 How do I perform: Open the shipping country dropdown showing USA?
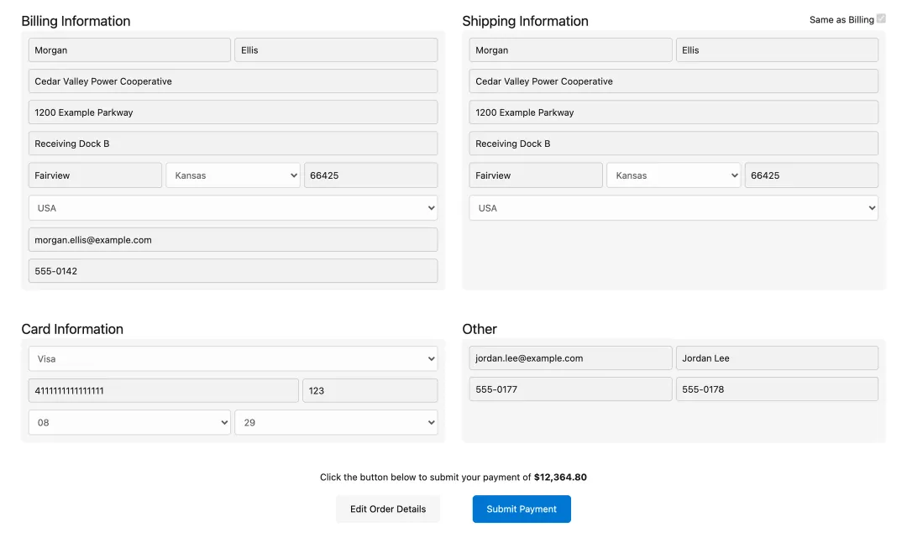(674, 207)
